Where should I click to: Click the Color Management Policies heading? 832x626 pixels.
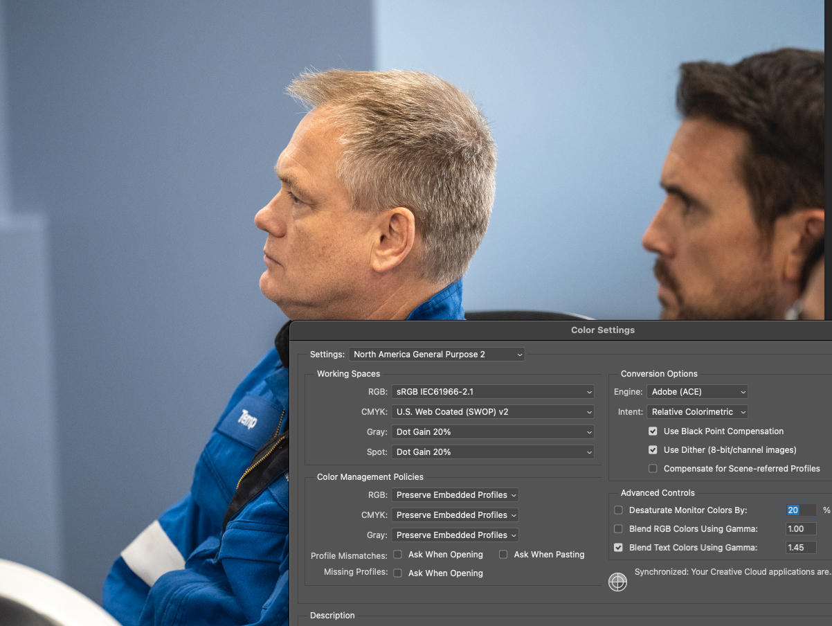pos(370,477)
